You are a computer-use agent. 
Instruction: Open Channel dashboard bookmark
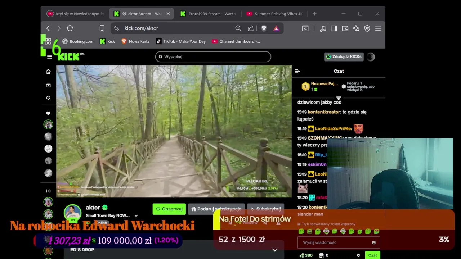click(236, 41)
